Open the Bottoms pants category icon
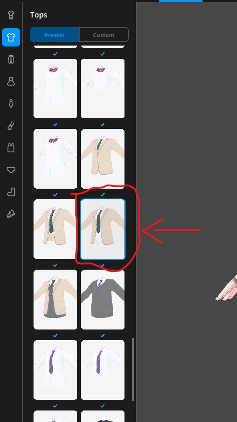 [x=11, y=59]
